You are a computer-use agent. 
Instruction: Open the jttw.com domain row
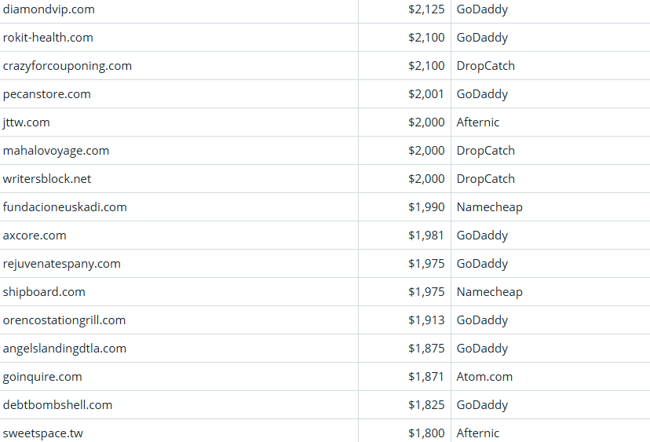27,122
